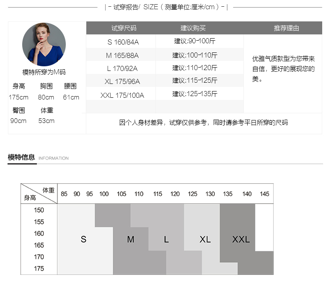The height and width of the screenshot is (282, 331).
Task: Click the 建议:125-135斤 weight suggestion
Action: 195,94
